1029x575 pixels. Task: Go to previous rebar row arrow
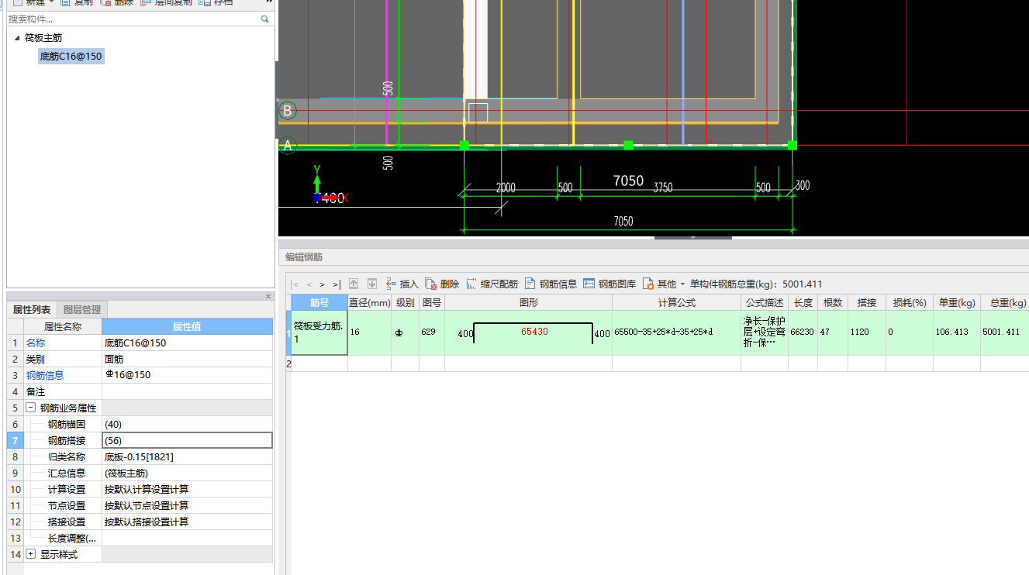(309, 284)
